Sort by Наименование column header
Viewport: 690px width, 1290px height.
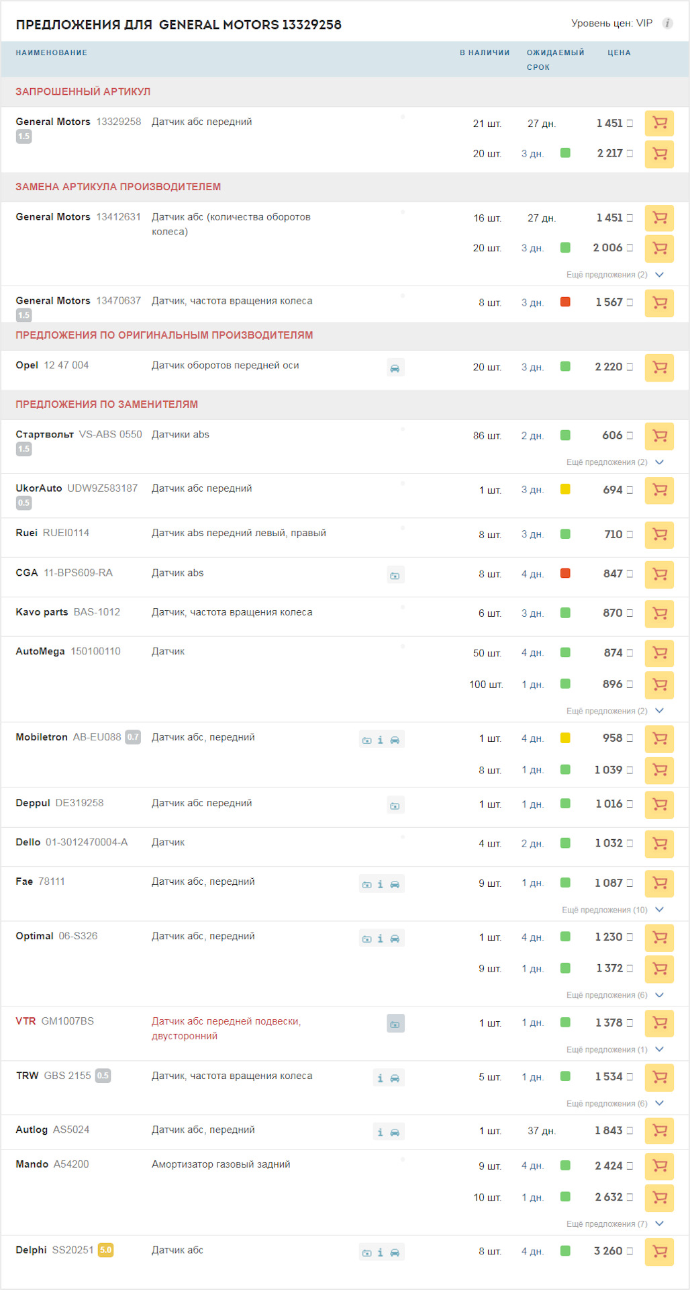click(x=52, y=52)
